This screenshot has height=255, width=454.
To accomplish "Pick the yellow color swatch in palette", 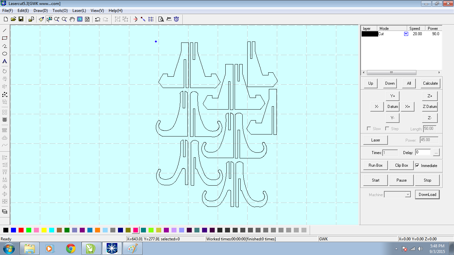I will [44, 230].
